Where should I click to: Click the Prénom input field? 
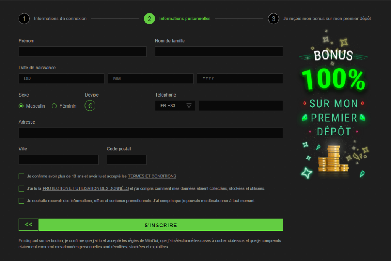82,51
